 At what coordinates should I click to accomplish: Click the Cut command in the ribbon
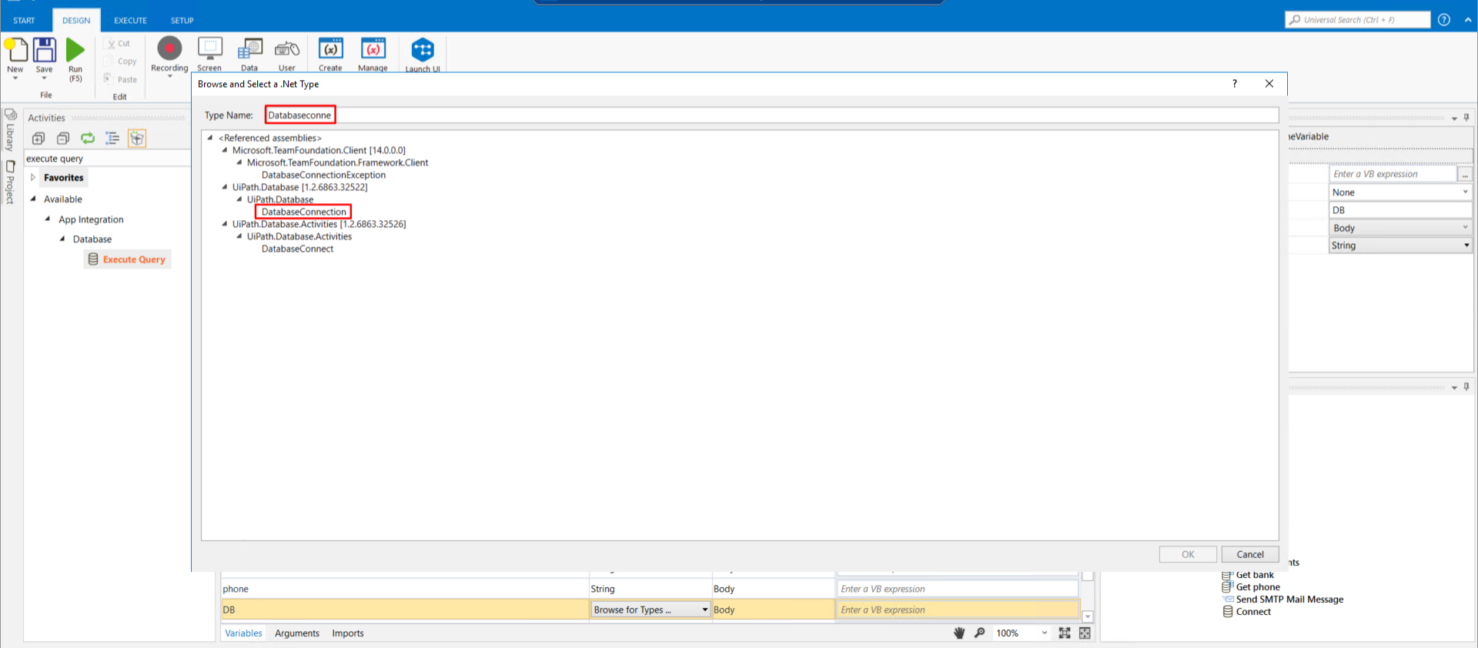pos(119,44)
